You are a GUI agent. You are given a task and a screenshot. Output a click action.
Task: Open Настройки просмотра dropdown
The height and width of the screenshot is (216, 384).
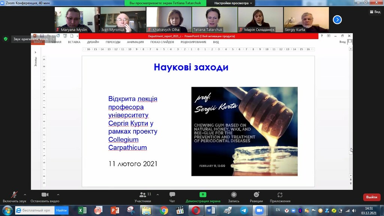coord(233,3)
